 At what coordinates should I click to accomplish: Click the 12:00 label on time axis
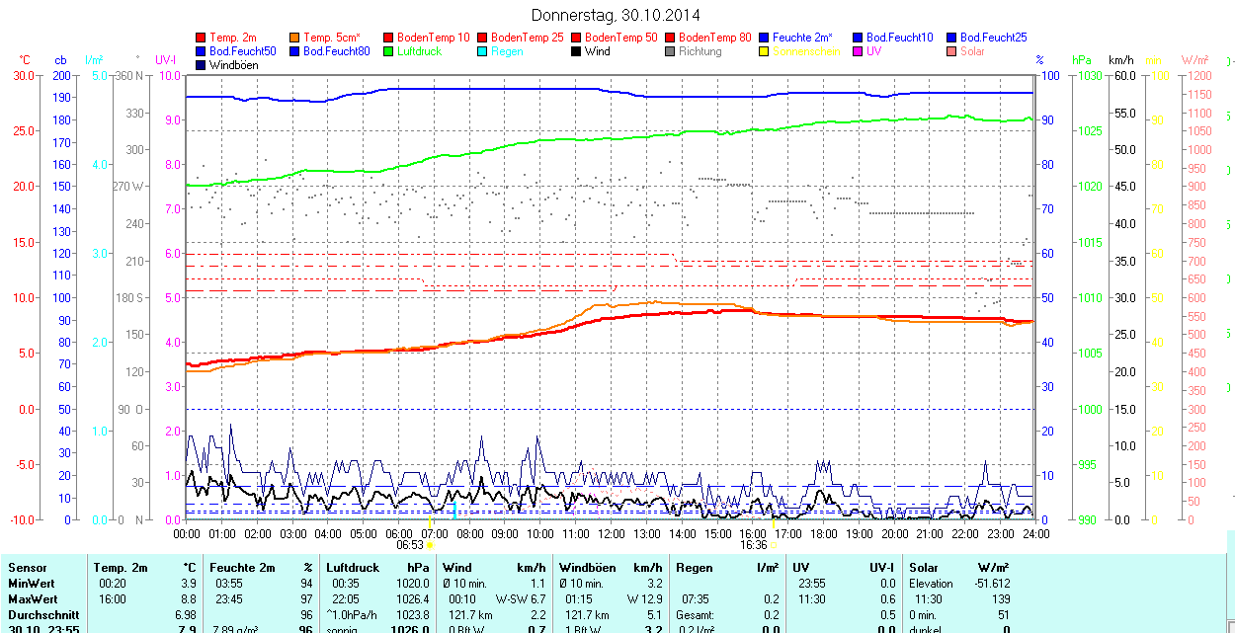(x=611, y=533)
